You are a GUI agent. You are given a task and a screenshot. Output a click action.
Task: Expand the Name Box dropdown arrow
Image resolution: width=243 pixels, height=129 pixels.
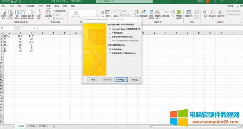(x=14, y=28)
